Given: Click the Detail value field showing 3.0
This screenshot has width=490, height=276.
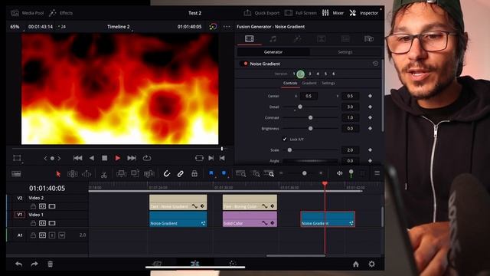Looking at the screenshot, I should click(350, 107).
